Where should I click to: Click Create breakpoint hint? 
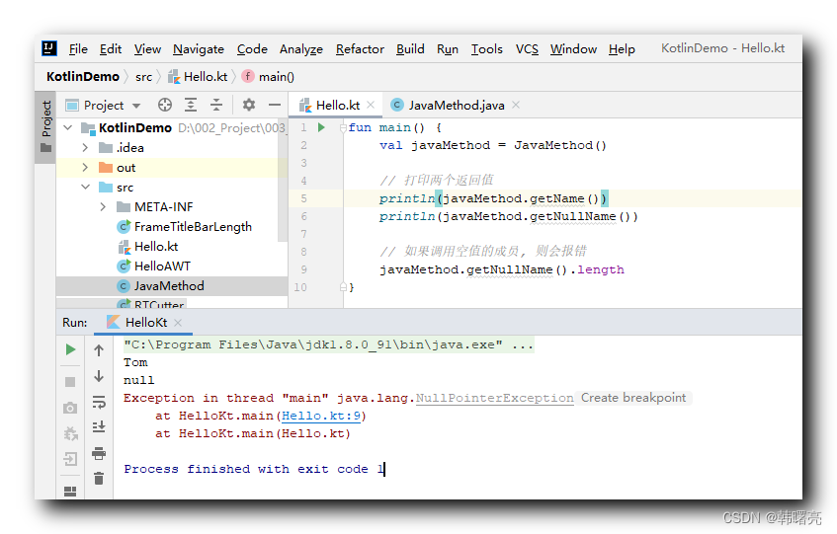coord(633,398)
